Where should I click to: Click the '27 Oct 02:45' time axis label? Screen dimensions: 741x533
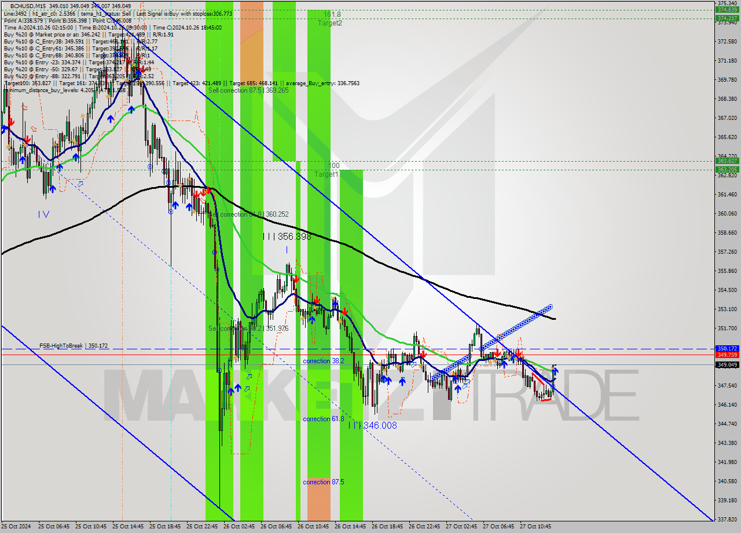461,527
